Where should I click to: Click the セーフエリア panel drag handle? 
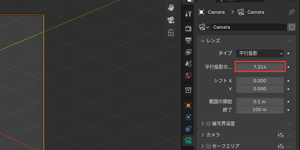tap(290, 147)
